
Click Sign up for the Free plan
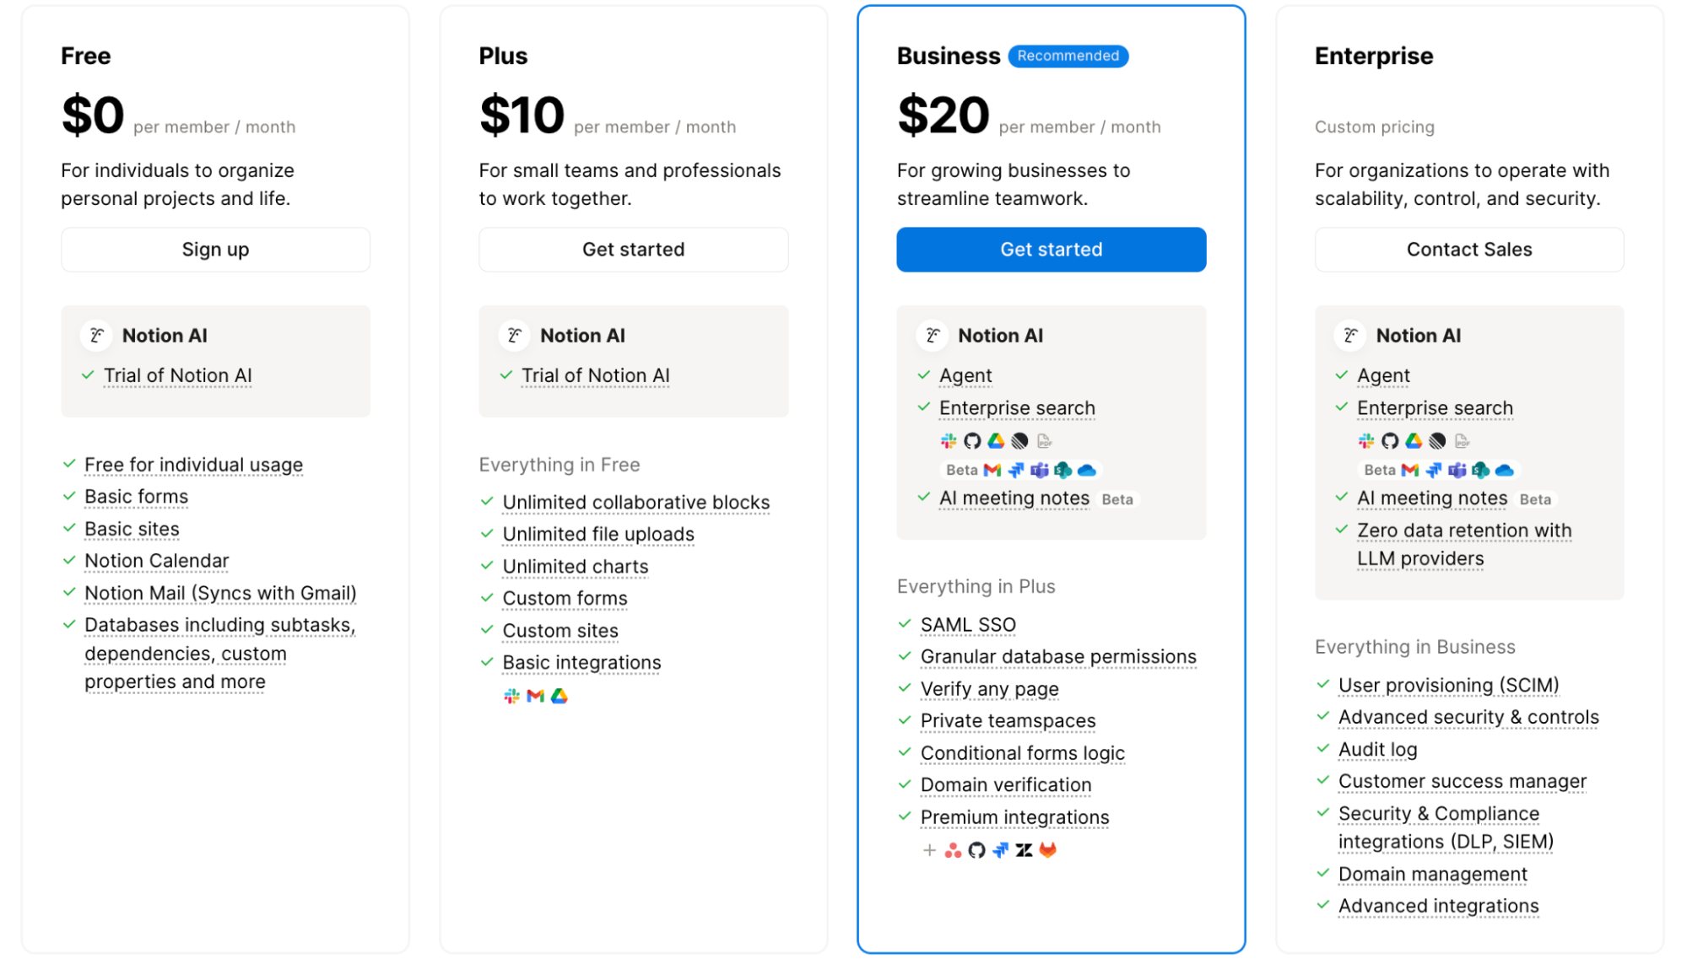click(x=215, y=250)
